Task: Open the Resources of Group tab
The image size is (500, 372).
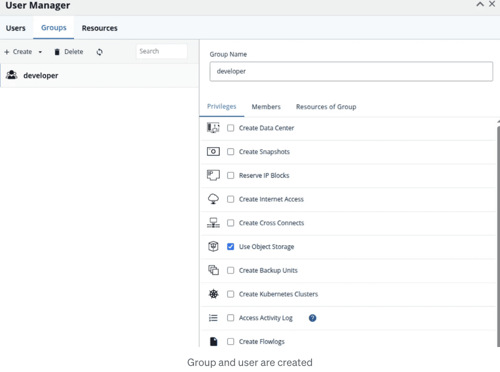Action: point(326,107)
